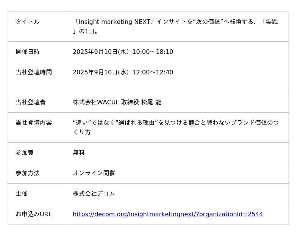The width and height of the screenshot is (303, 236).
Task: Click the 参加方法 row label
Action: click(28, 173)
